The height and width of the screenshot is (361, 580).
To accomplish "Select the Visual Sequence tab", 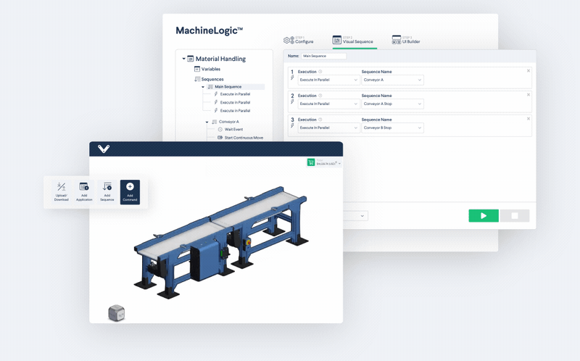I will click(x=354, y=40).
